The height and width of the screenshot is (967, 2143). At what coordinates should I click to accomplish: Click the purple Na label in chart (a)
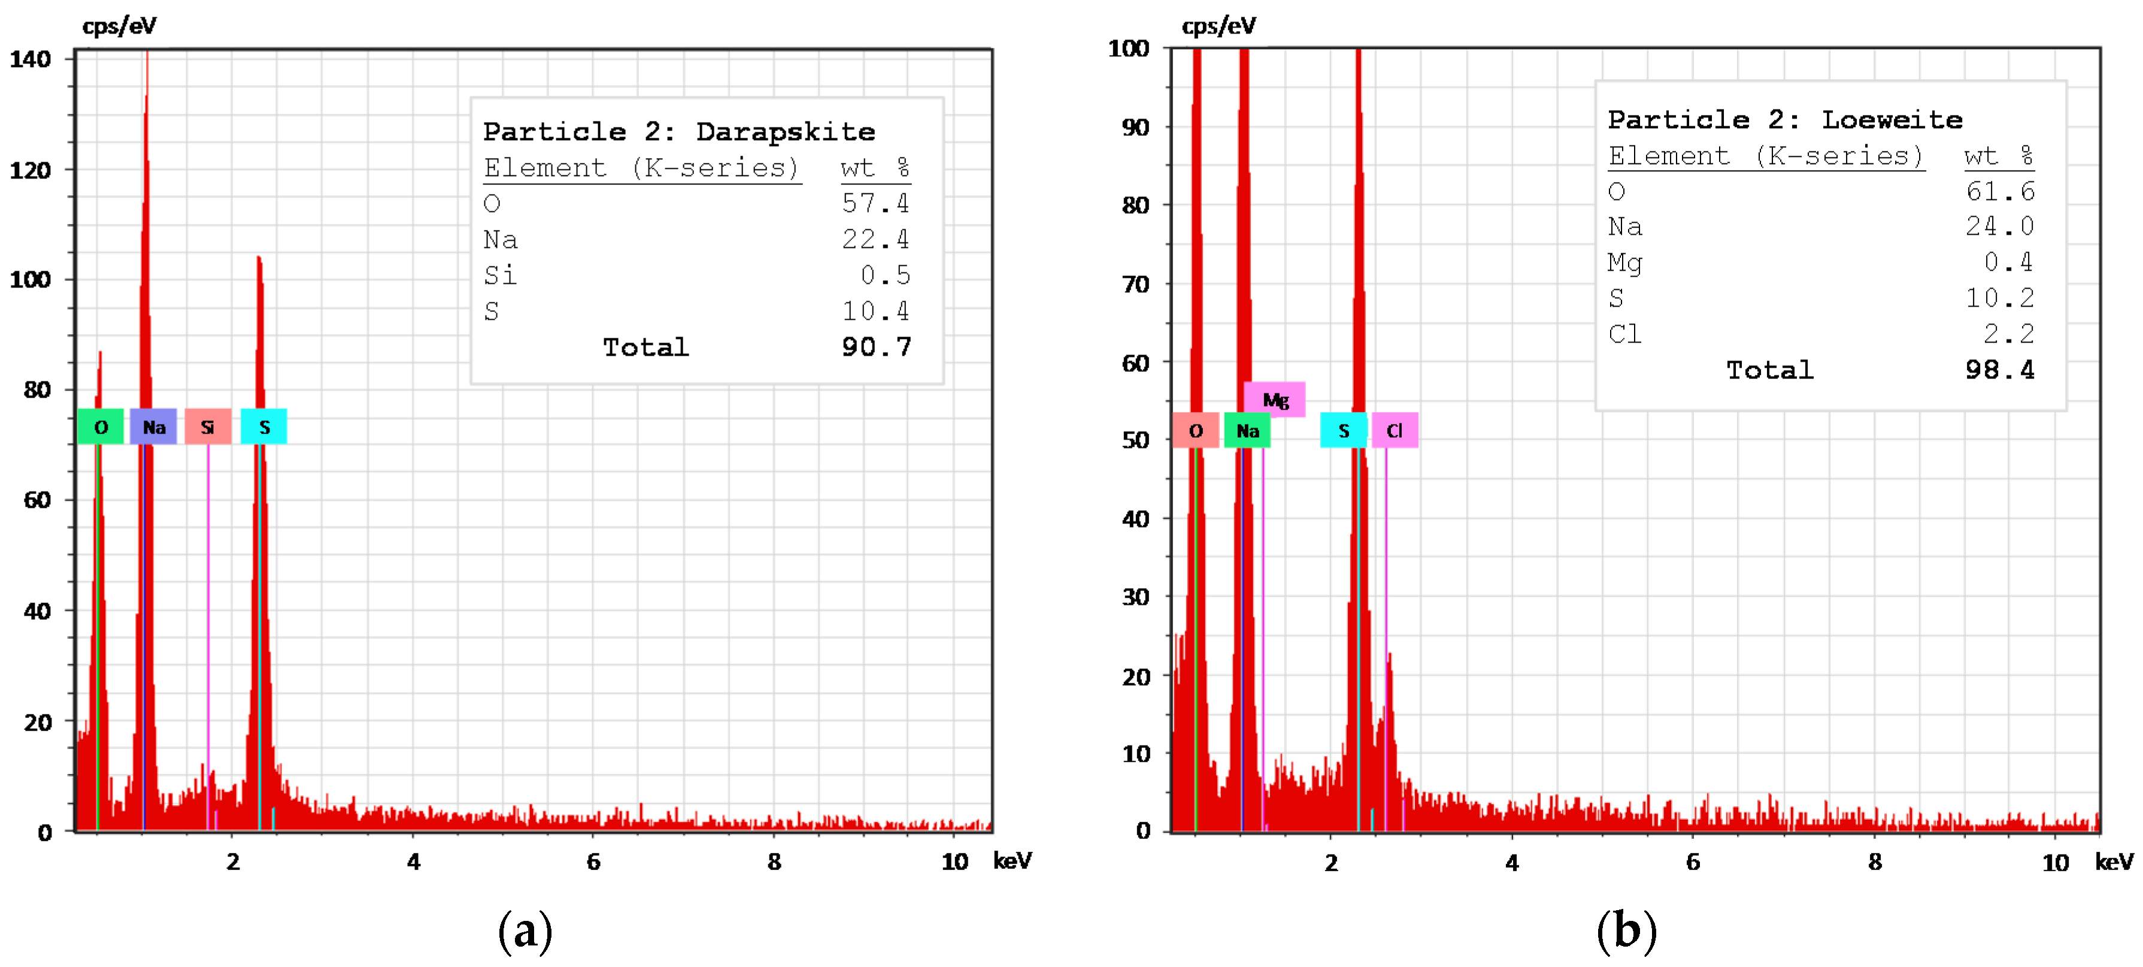point(153,427)
